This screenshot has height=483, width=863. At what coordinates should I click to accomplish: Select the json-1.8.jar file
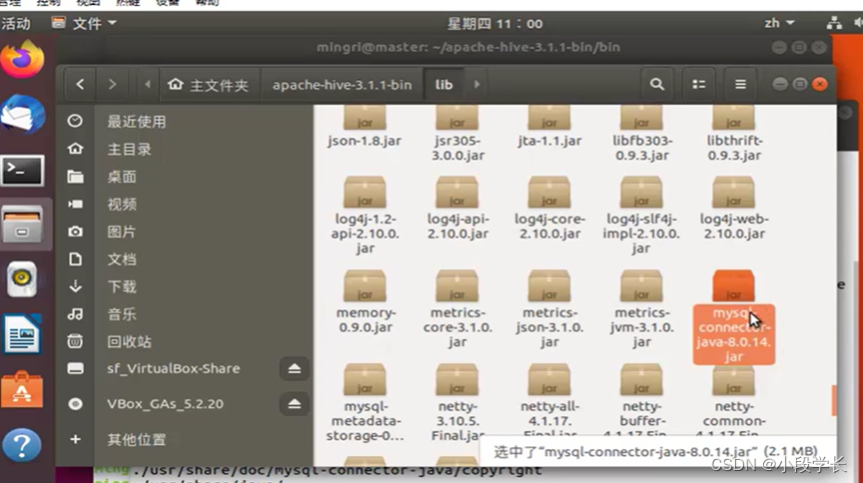[365, 127]
